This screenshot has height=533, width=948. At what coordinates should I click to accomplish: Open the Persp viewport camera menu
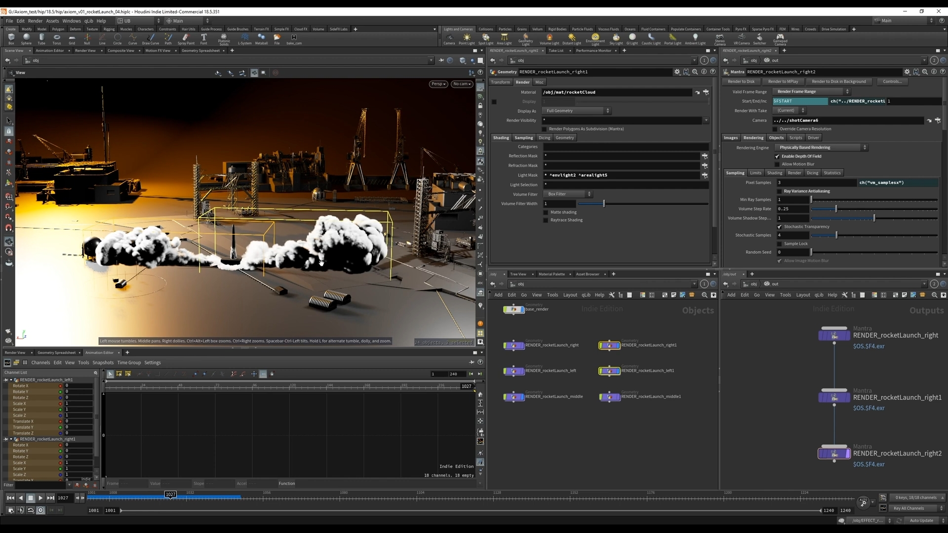pos(438,84)
